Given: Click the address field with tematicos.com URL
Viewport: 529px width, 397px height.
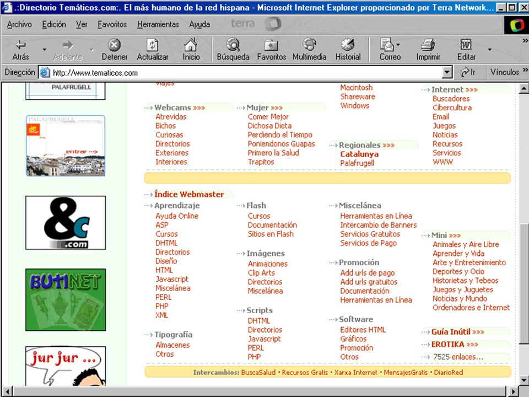Looking at the screenshot, I should coord(241,73).
